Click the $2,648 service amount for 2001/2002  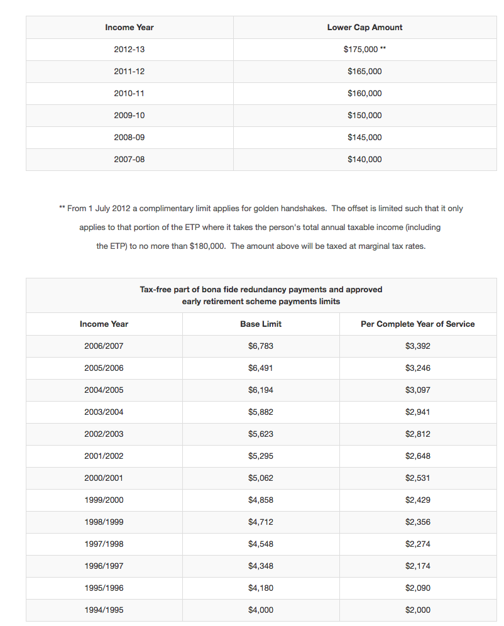click(418, 456)
